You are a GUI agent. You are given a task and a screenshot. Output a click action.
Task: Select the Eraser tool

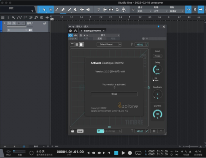pos(63,10)
